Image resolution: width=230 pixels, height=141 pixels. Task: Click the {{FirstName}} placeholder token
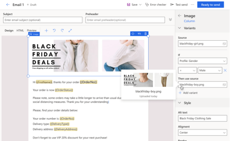(44, 82)
